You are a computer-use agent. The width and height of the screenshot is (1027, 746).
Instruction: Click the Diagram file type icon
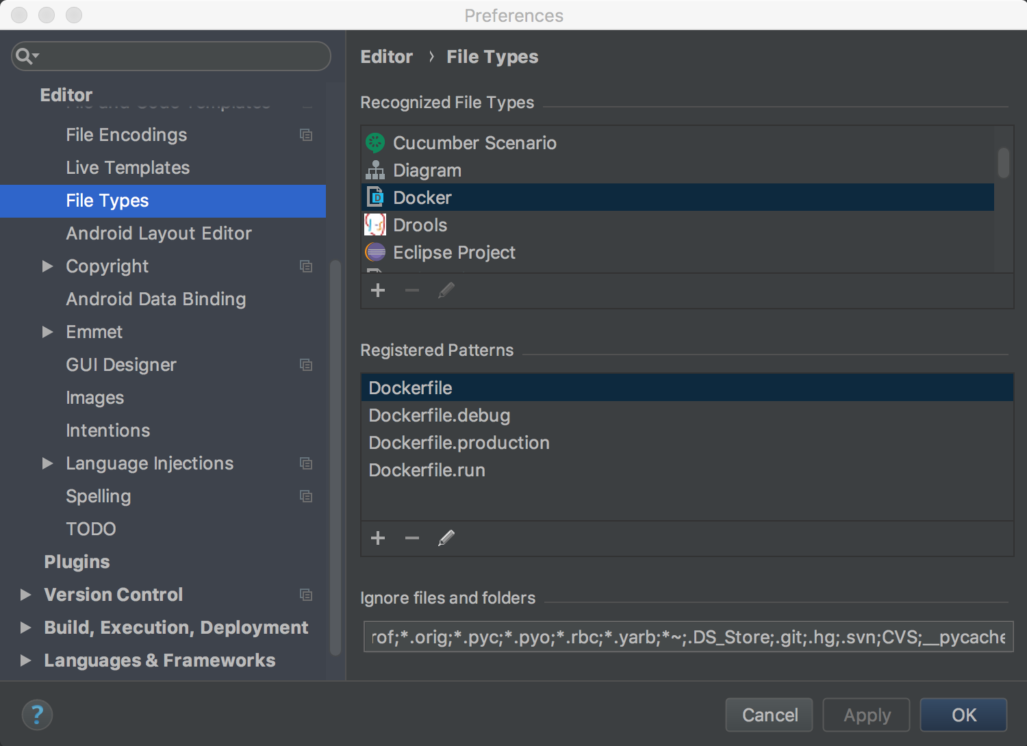pos(375,170)
